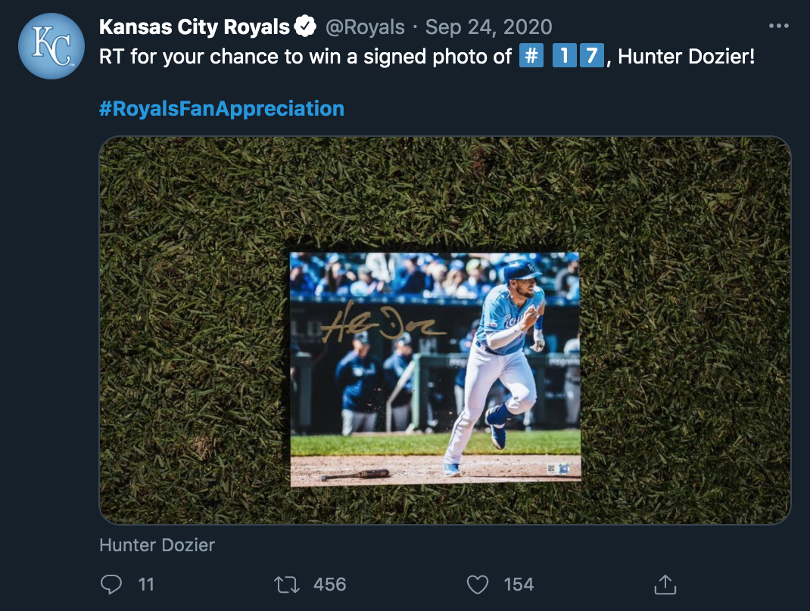
Task: Click the like count 154
Action: [519, 584]
